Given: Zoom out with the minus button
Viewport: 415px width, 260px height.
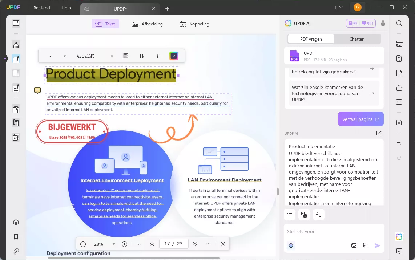Looking at the screenshot, I should pos(83,244).
